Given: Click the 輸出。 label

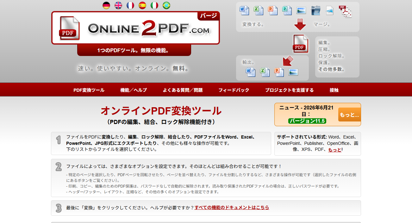Looking at the screenshot, I should tap(248, 62).
